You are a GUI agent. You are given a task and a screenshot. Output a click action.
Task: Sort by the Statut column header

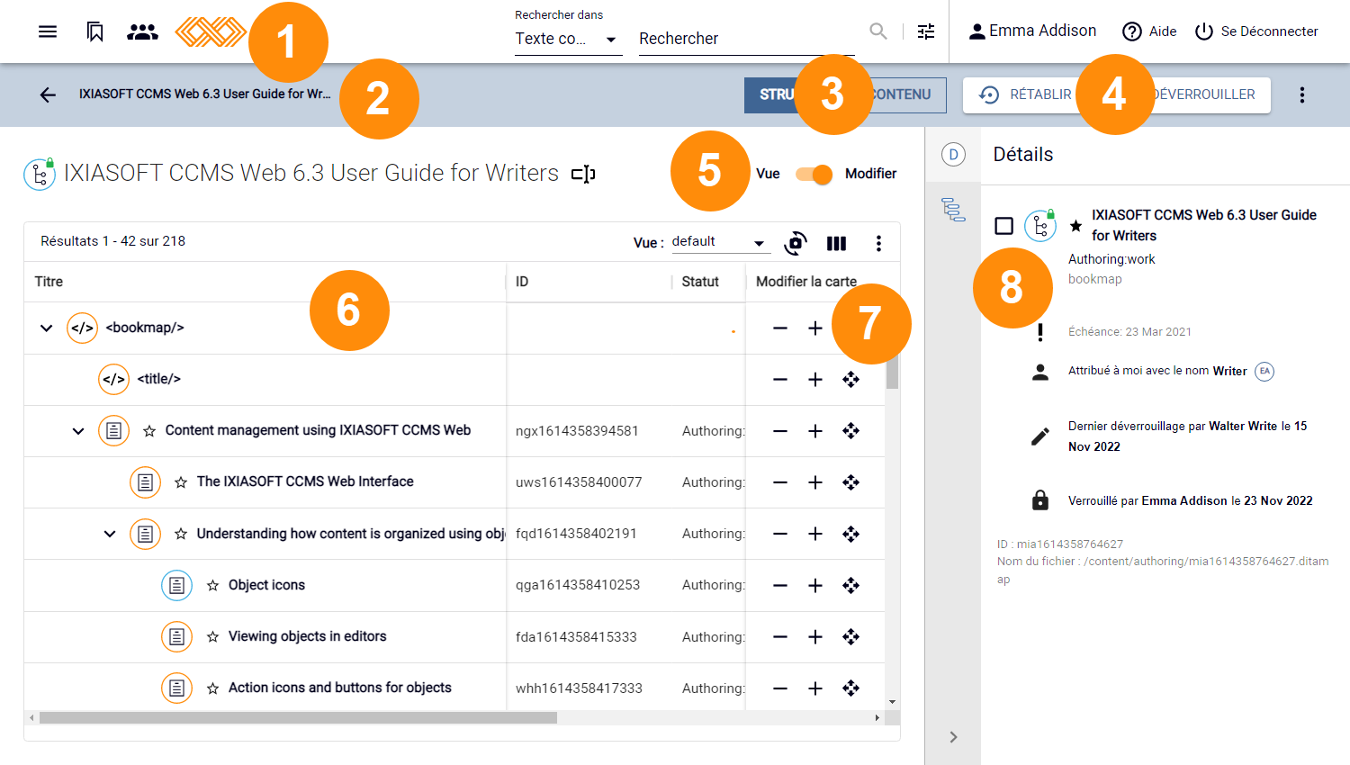[x=700, y=282]
